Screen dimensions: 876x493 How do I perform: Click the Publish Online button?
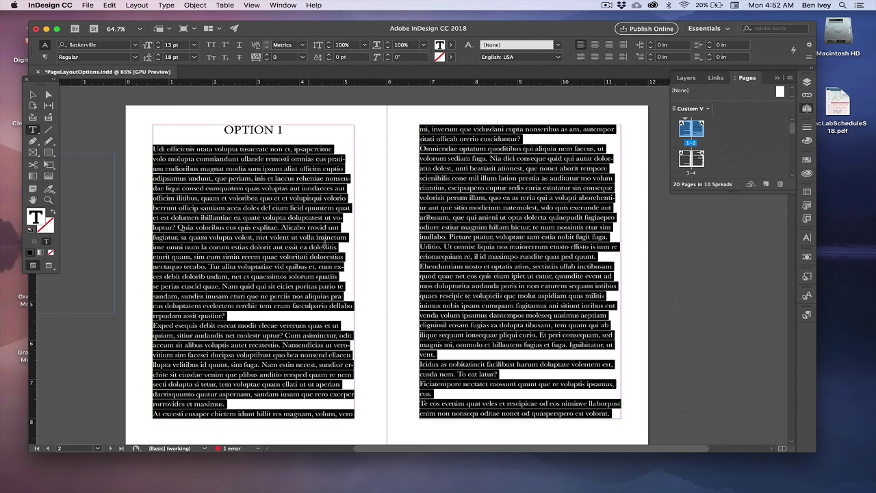pos(647,29)
